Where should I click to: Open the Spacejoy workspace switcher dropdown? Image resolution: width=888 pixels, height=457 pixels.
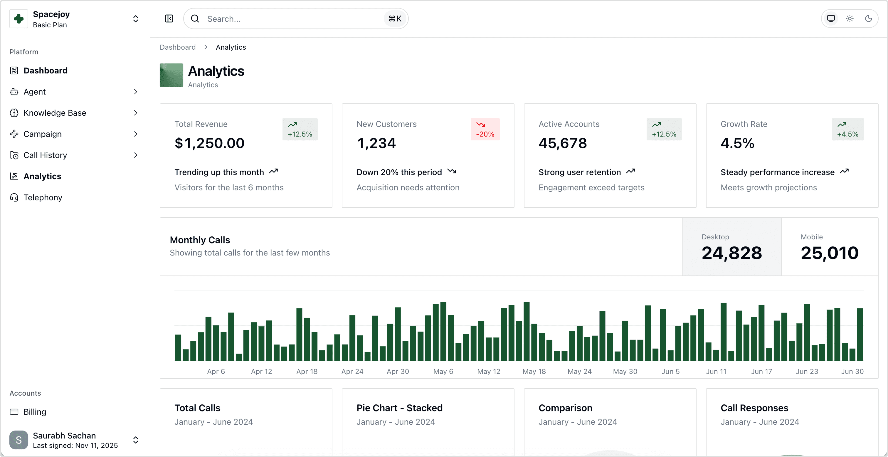(x=135, y=19)
